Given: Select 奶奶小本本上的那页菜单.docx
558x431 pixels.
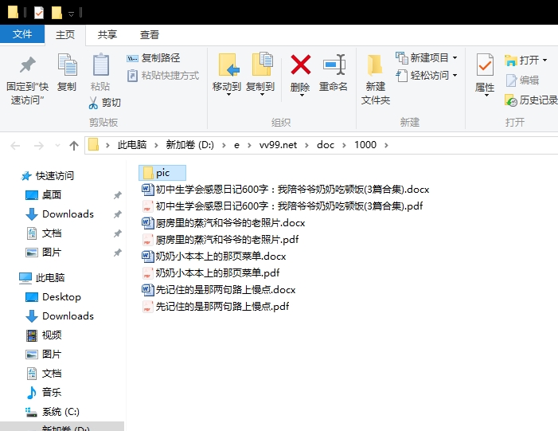Looking at the screenshot, I should [x=214, y=256].
